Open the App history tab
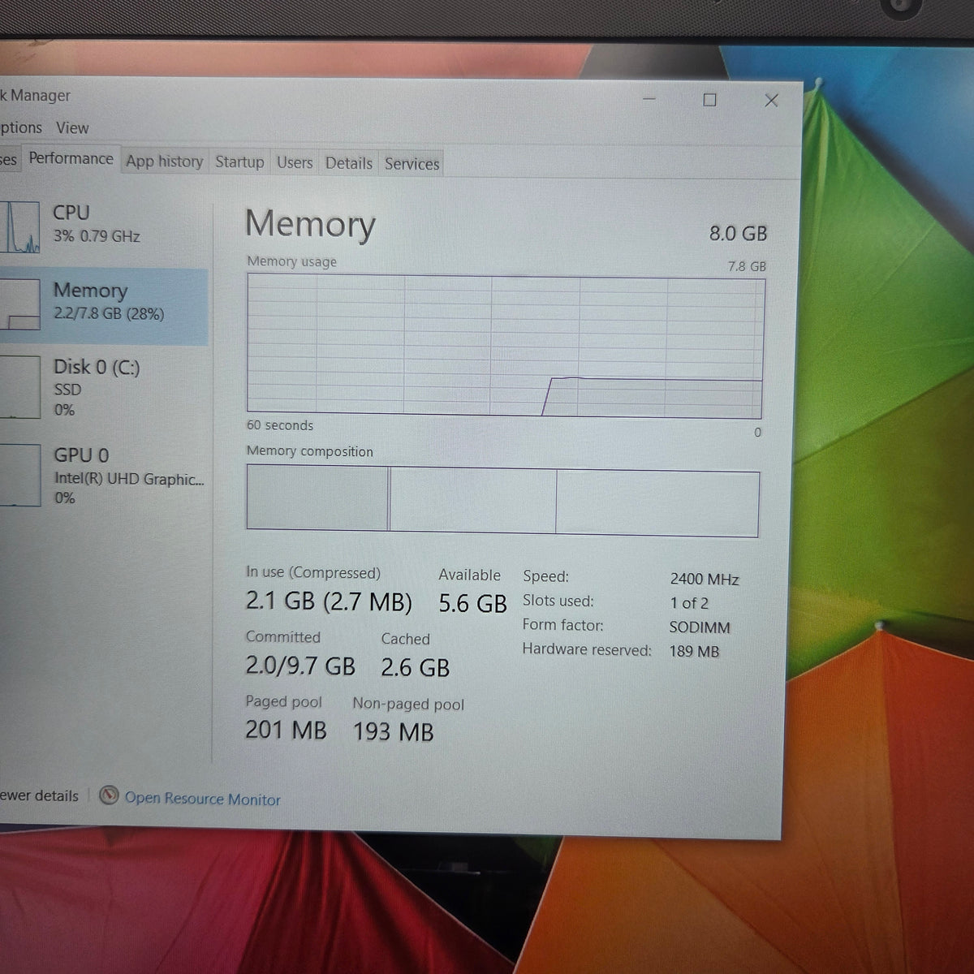Screen dimensions: 974x974 (x=164, y=162)
